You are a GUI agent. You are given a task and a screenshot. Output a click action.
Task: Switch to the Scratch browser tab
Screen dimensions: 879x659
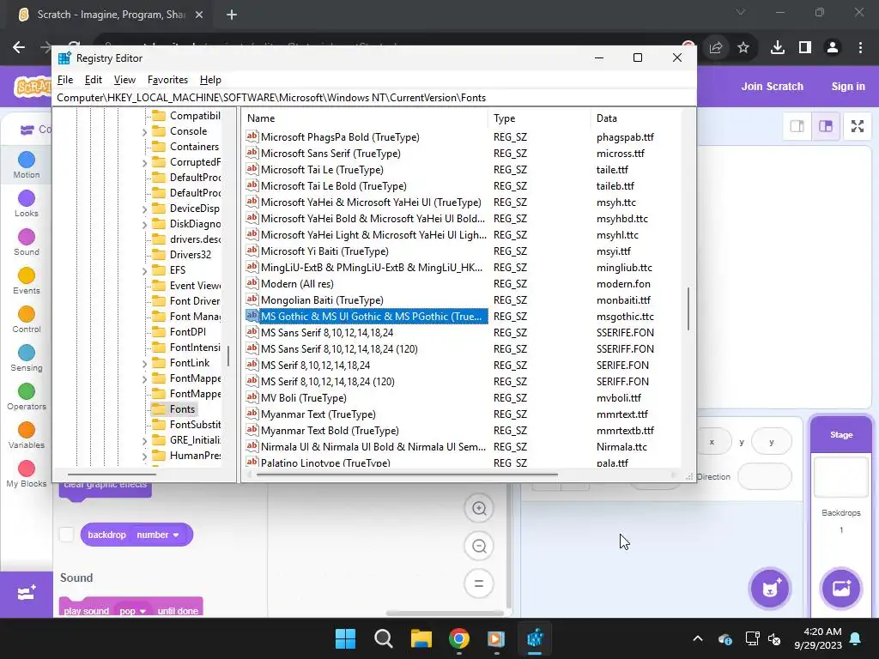pos(111,15)
